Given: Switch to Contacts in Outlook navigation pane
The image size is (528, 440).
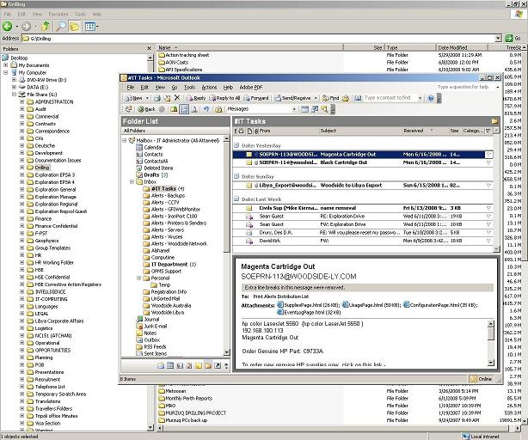Looking at the screenshot, I should pos(180,365).
